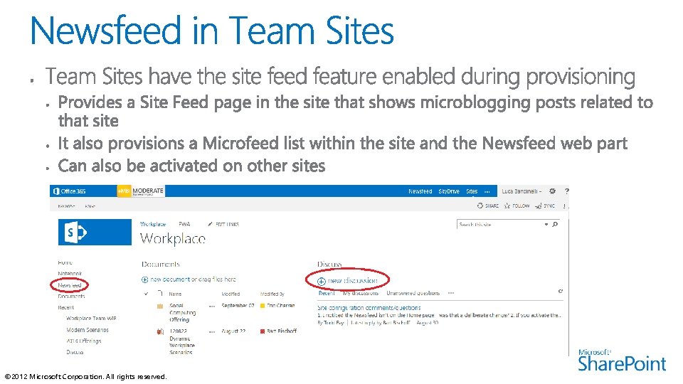The width and height of the screenshot is (683, 384).
Task: Click the search magnifier icon
Action: click(x=555, y=224)
